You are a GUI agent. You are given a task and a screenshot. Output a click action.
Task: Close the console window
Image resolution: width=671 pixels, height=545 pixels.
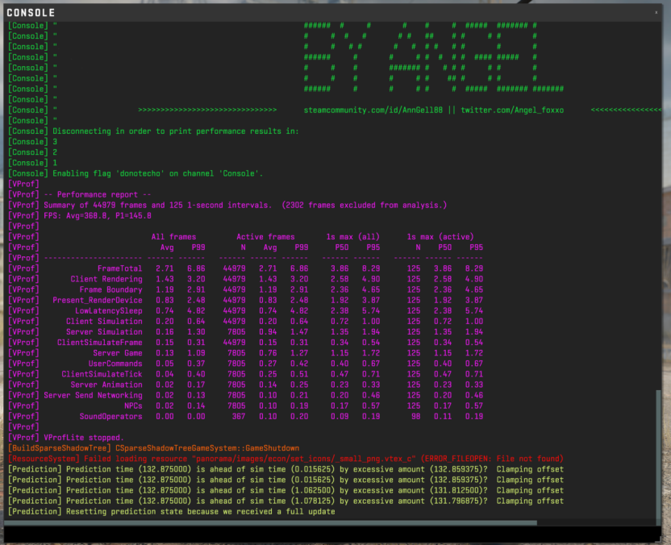pos(656,12)
